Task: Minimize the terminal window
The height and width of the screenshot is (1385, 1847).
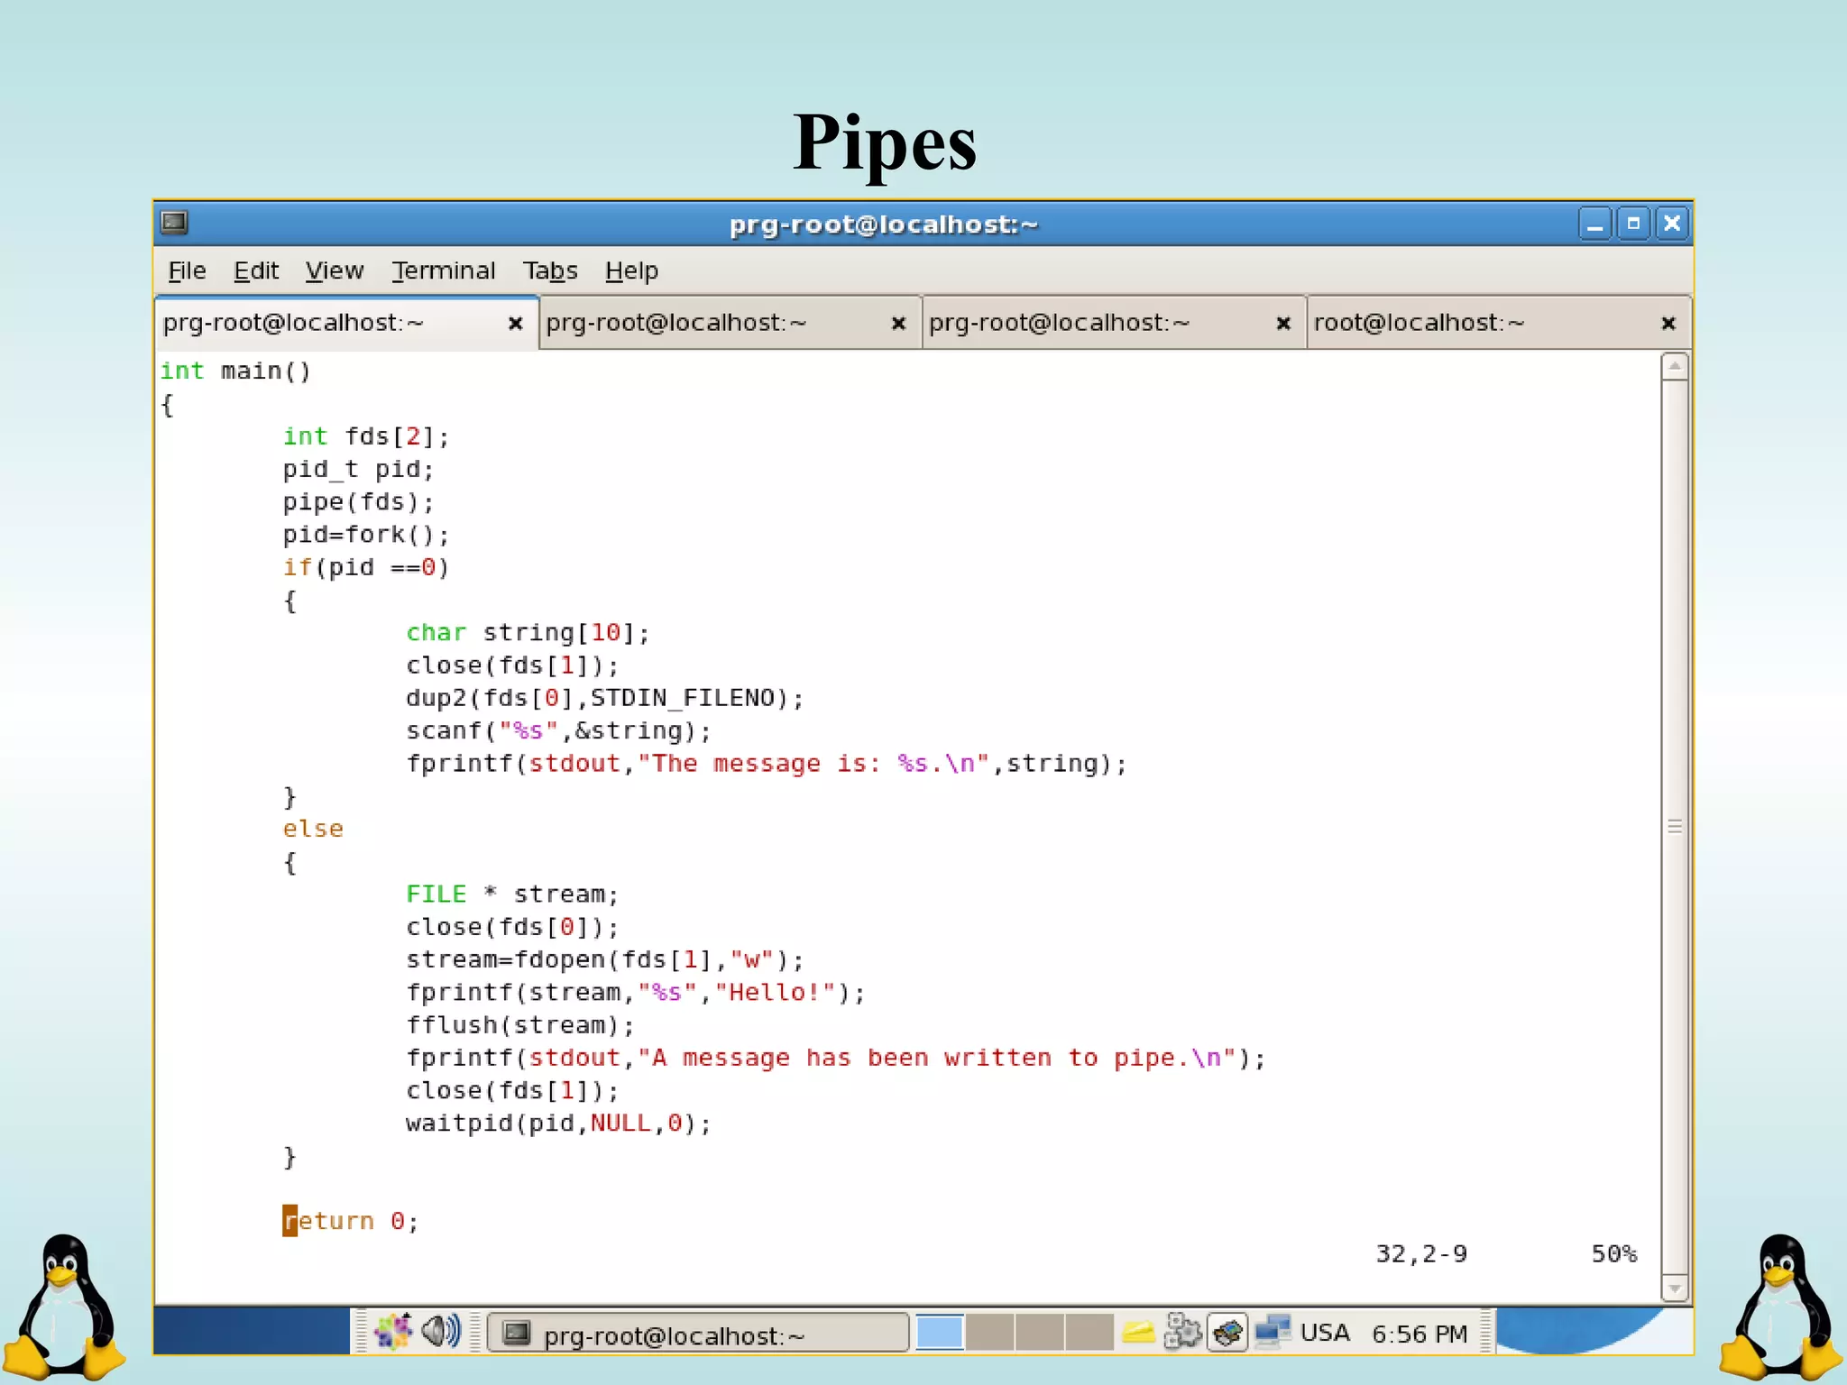Action: point(1594,223)
